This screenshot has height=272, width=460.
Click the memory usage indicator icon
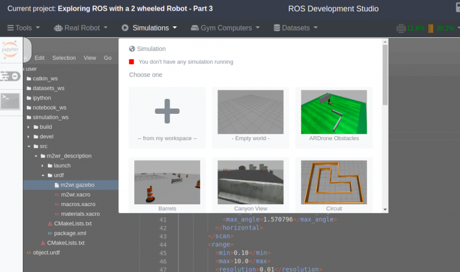431,29
